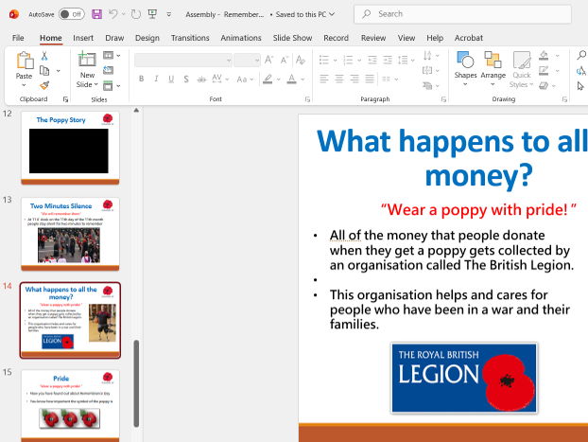This screenshot has height=442, width=588.
Task: Toggle Center alignment
Action: click(339, 79)
